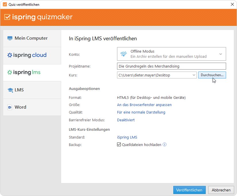
Task: Open the Konto account dropdown
Action: [220, 54]
